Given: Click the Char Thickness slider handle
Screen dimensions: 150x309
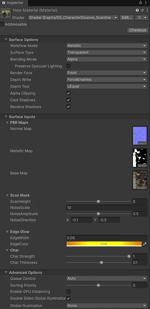Looking at the screenshot, I should [x=101, y=262].
